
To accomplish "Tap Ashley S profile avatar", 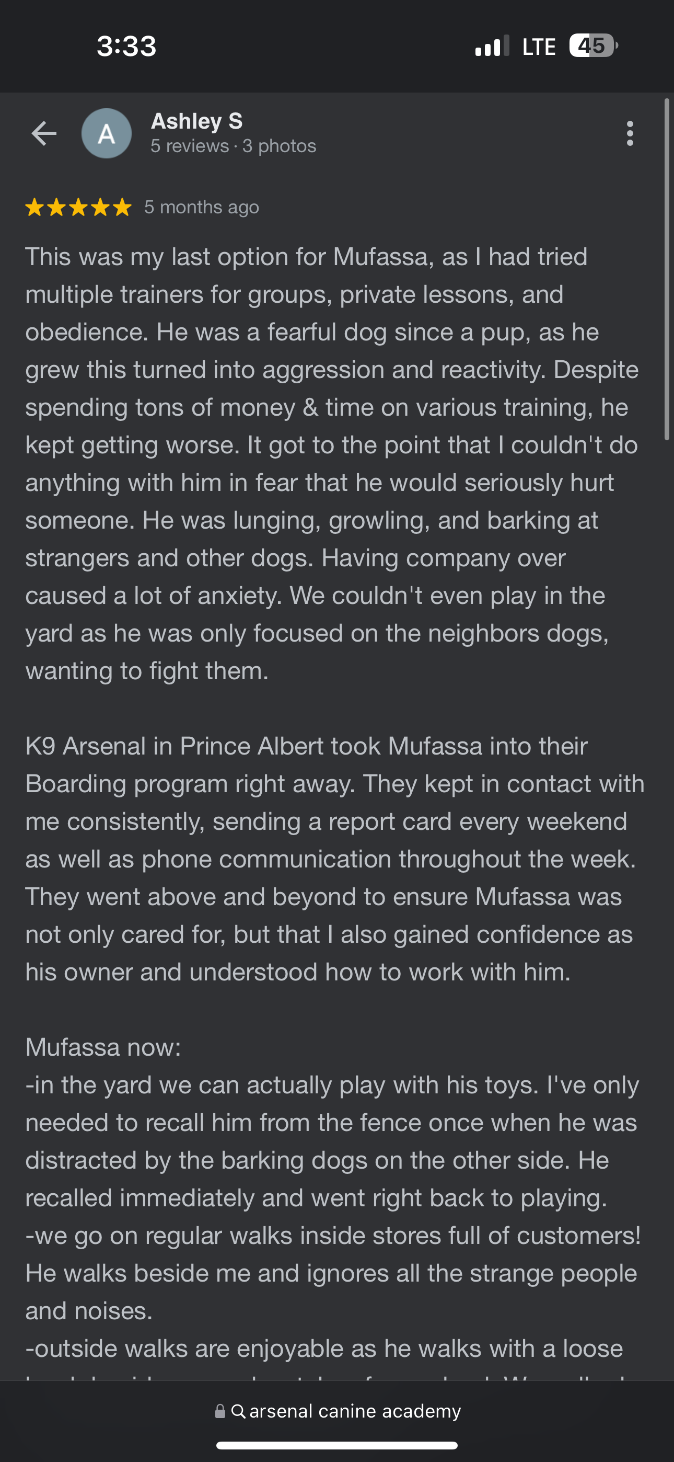I will point(107,133).
